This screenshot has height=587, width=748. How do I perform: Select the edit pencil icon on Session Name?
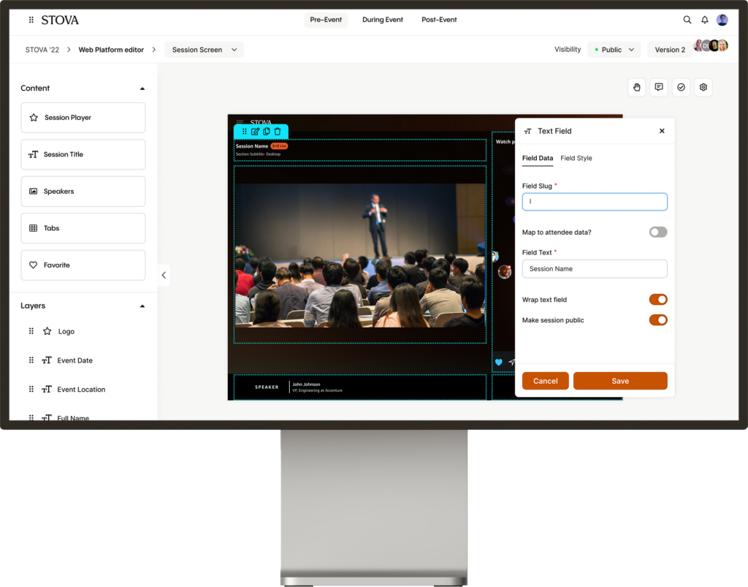(x=256, y=131)
